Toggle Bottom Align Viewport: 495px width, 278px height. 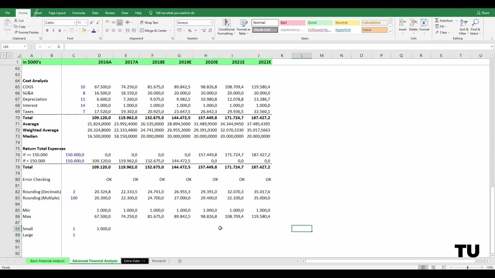click(x=119, y=22)
